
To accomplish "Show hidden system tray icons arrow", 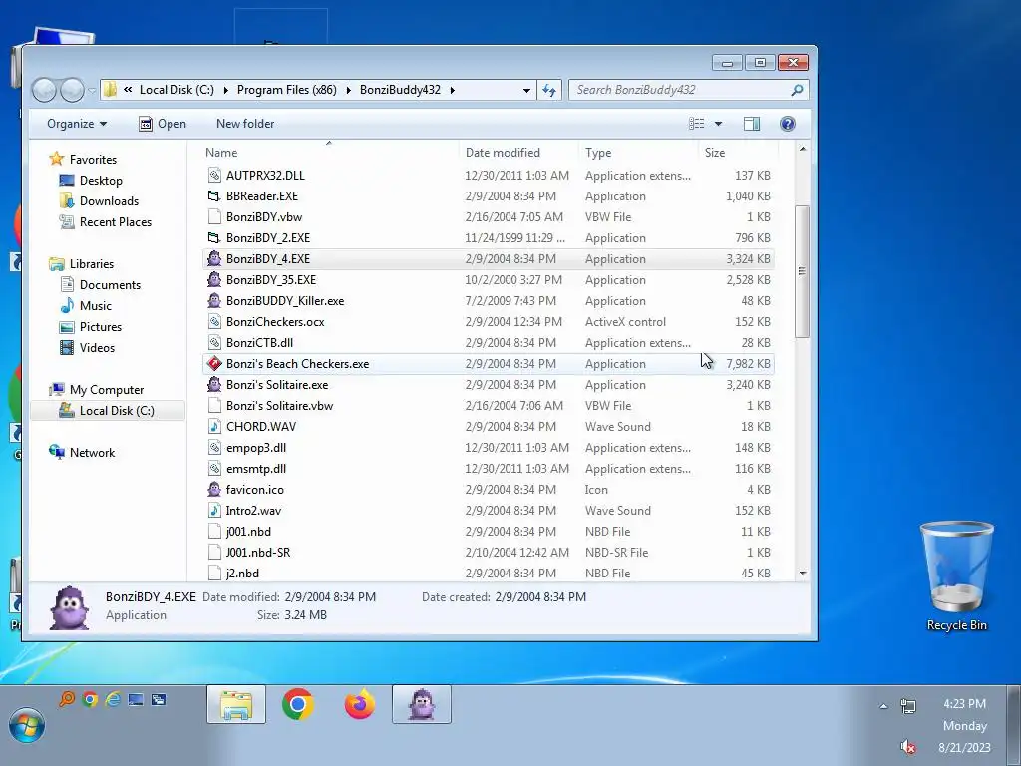I will [883, 706].
